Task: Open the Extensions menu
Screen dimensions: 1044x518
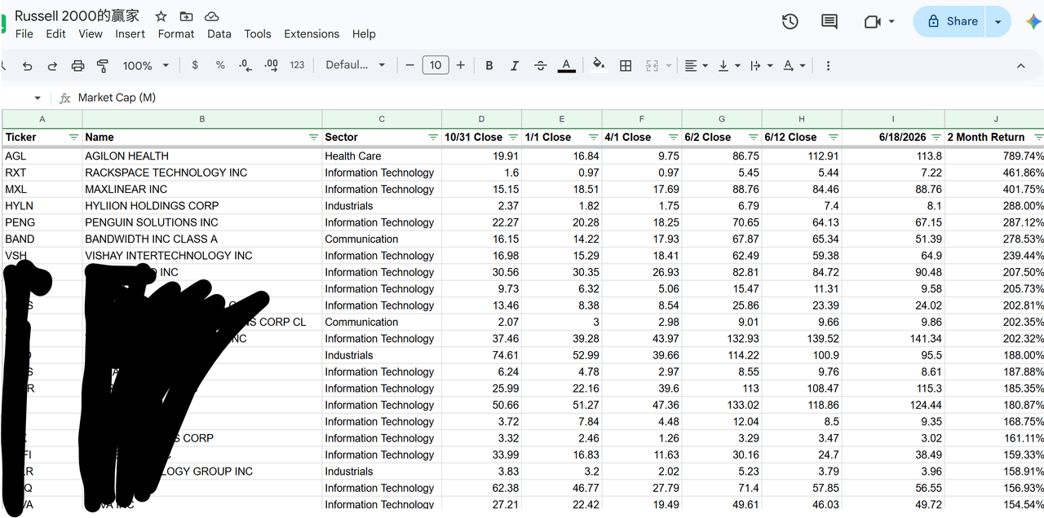Action: click(312, 33)
